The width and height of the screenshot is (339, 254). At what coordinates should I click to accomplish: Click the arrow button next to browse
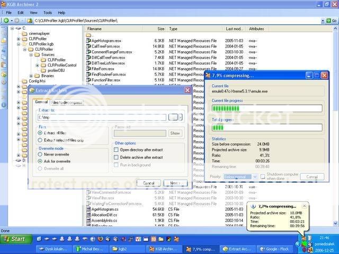click(x=181, y=117)
